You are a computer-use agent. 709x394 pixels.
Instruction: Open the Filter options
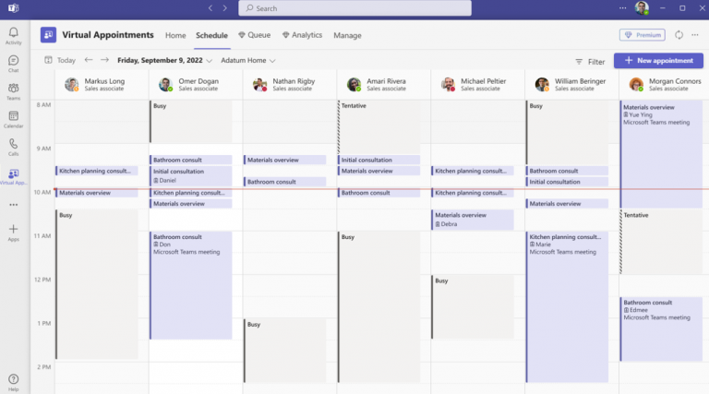point(590,62)
